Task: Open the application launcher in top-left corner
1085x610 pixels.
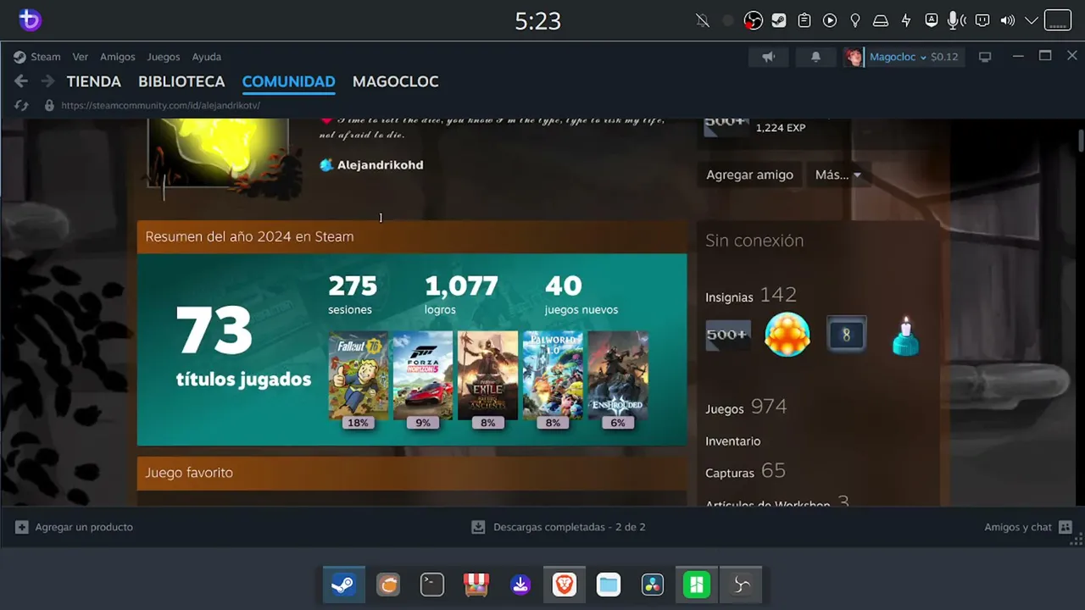Action: pyautogui.click(x=30, y=20)
